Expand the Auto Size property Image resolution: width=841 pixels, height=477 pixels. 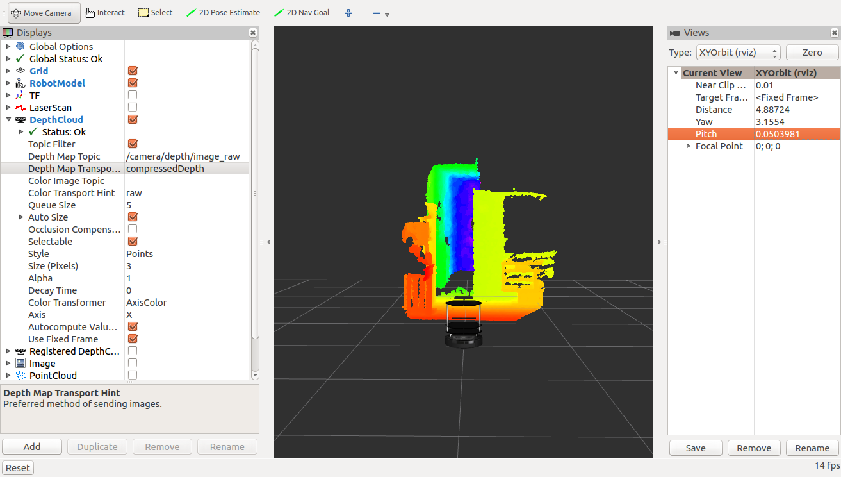[x=20, y=217]
